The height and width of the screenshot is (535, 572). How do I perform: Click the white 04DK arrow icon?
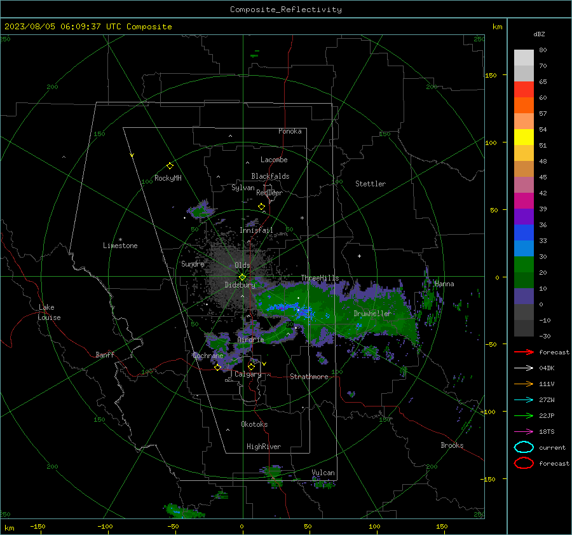(524, 368)
